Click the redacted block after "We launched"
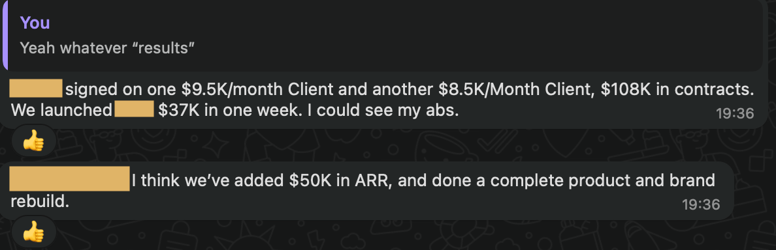Image resolution: width=776 pixels, height=250 pixels. point(134,109)
